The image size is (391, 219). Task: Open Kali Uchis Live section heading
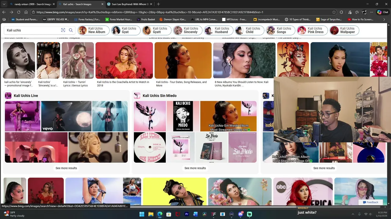pos(26,96)
